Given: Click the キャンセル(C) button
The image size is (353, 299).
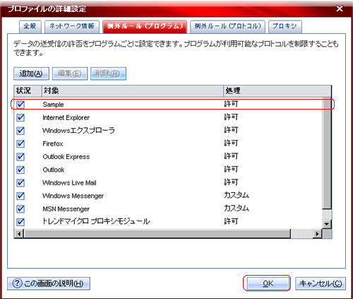Looking at the screenshot, I should [x=321, y=283].
